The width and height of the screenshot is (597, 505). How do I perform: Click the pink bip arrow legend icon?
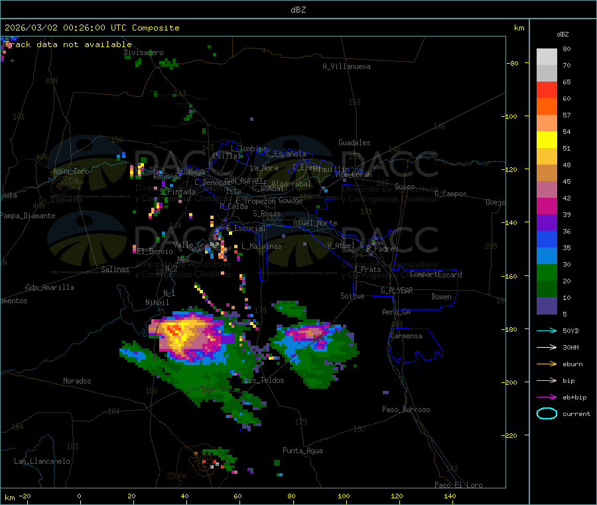coord(547,380)
